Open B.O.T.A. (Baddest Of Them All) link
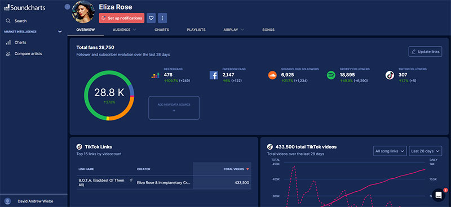The width and height of the screenshot is (451, 207). 101,183
